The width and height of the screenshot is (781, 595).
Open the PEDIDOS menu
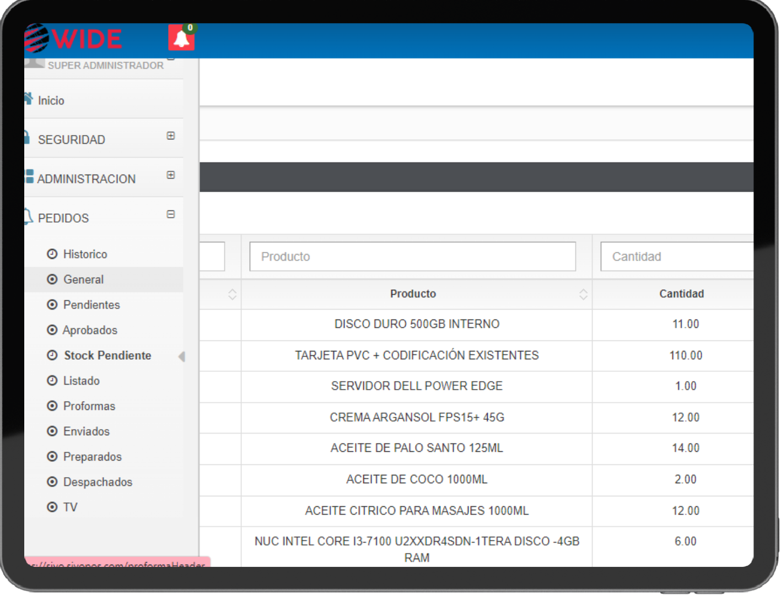[63, 218]
